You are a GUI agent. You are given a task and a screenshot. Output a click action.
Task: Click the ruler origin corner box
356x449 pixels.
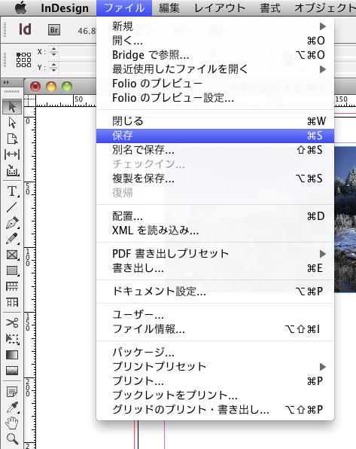[29, 101]
